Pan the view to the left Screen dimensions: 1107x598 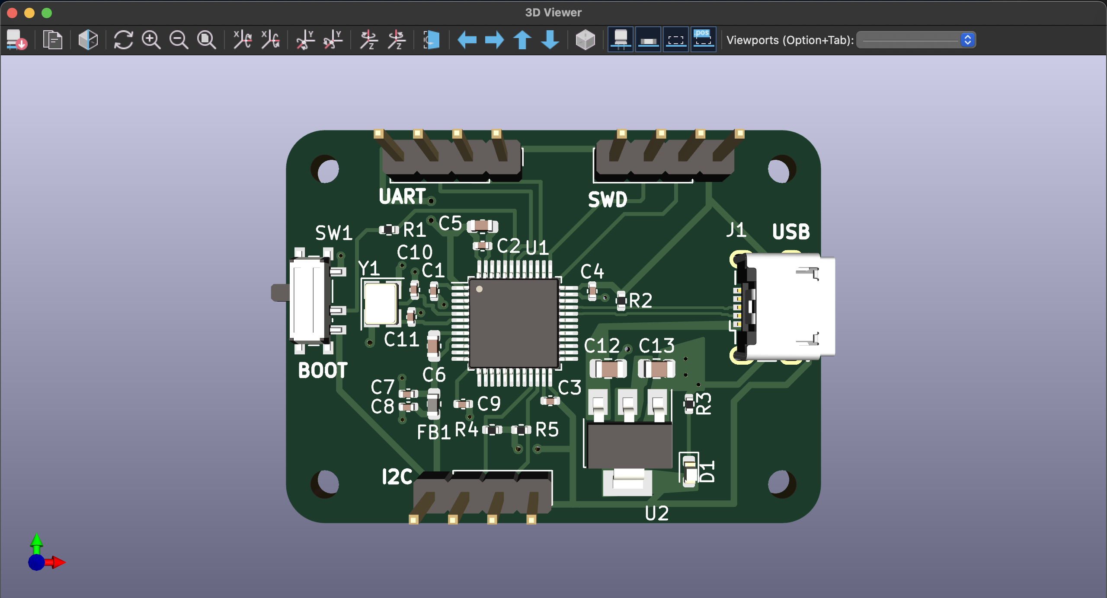468,40
